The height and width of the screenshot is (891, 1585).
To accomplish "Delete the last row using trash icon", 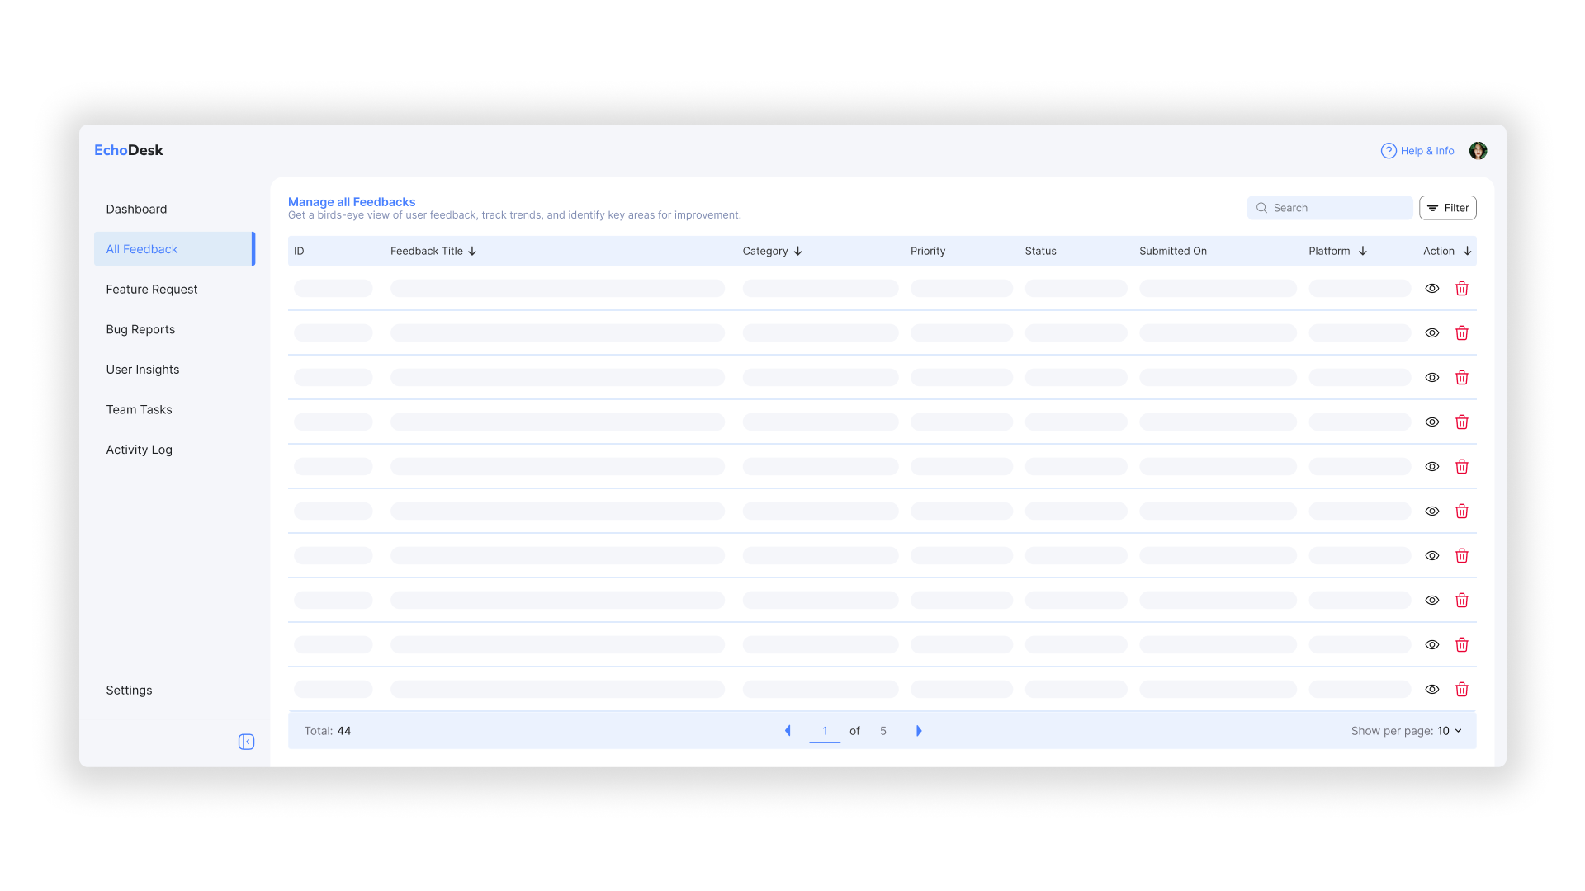I will [1461, 689].
